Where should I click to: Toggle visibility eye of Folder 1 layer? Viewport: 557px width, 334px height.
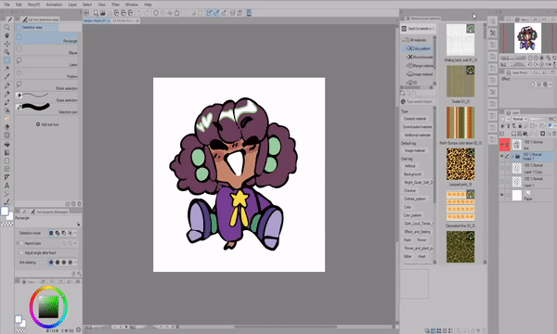click(502, 157)
